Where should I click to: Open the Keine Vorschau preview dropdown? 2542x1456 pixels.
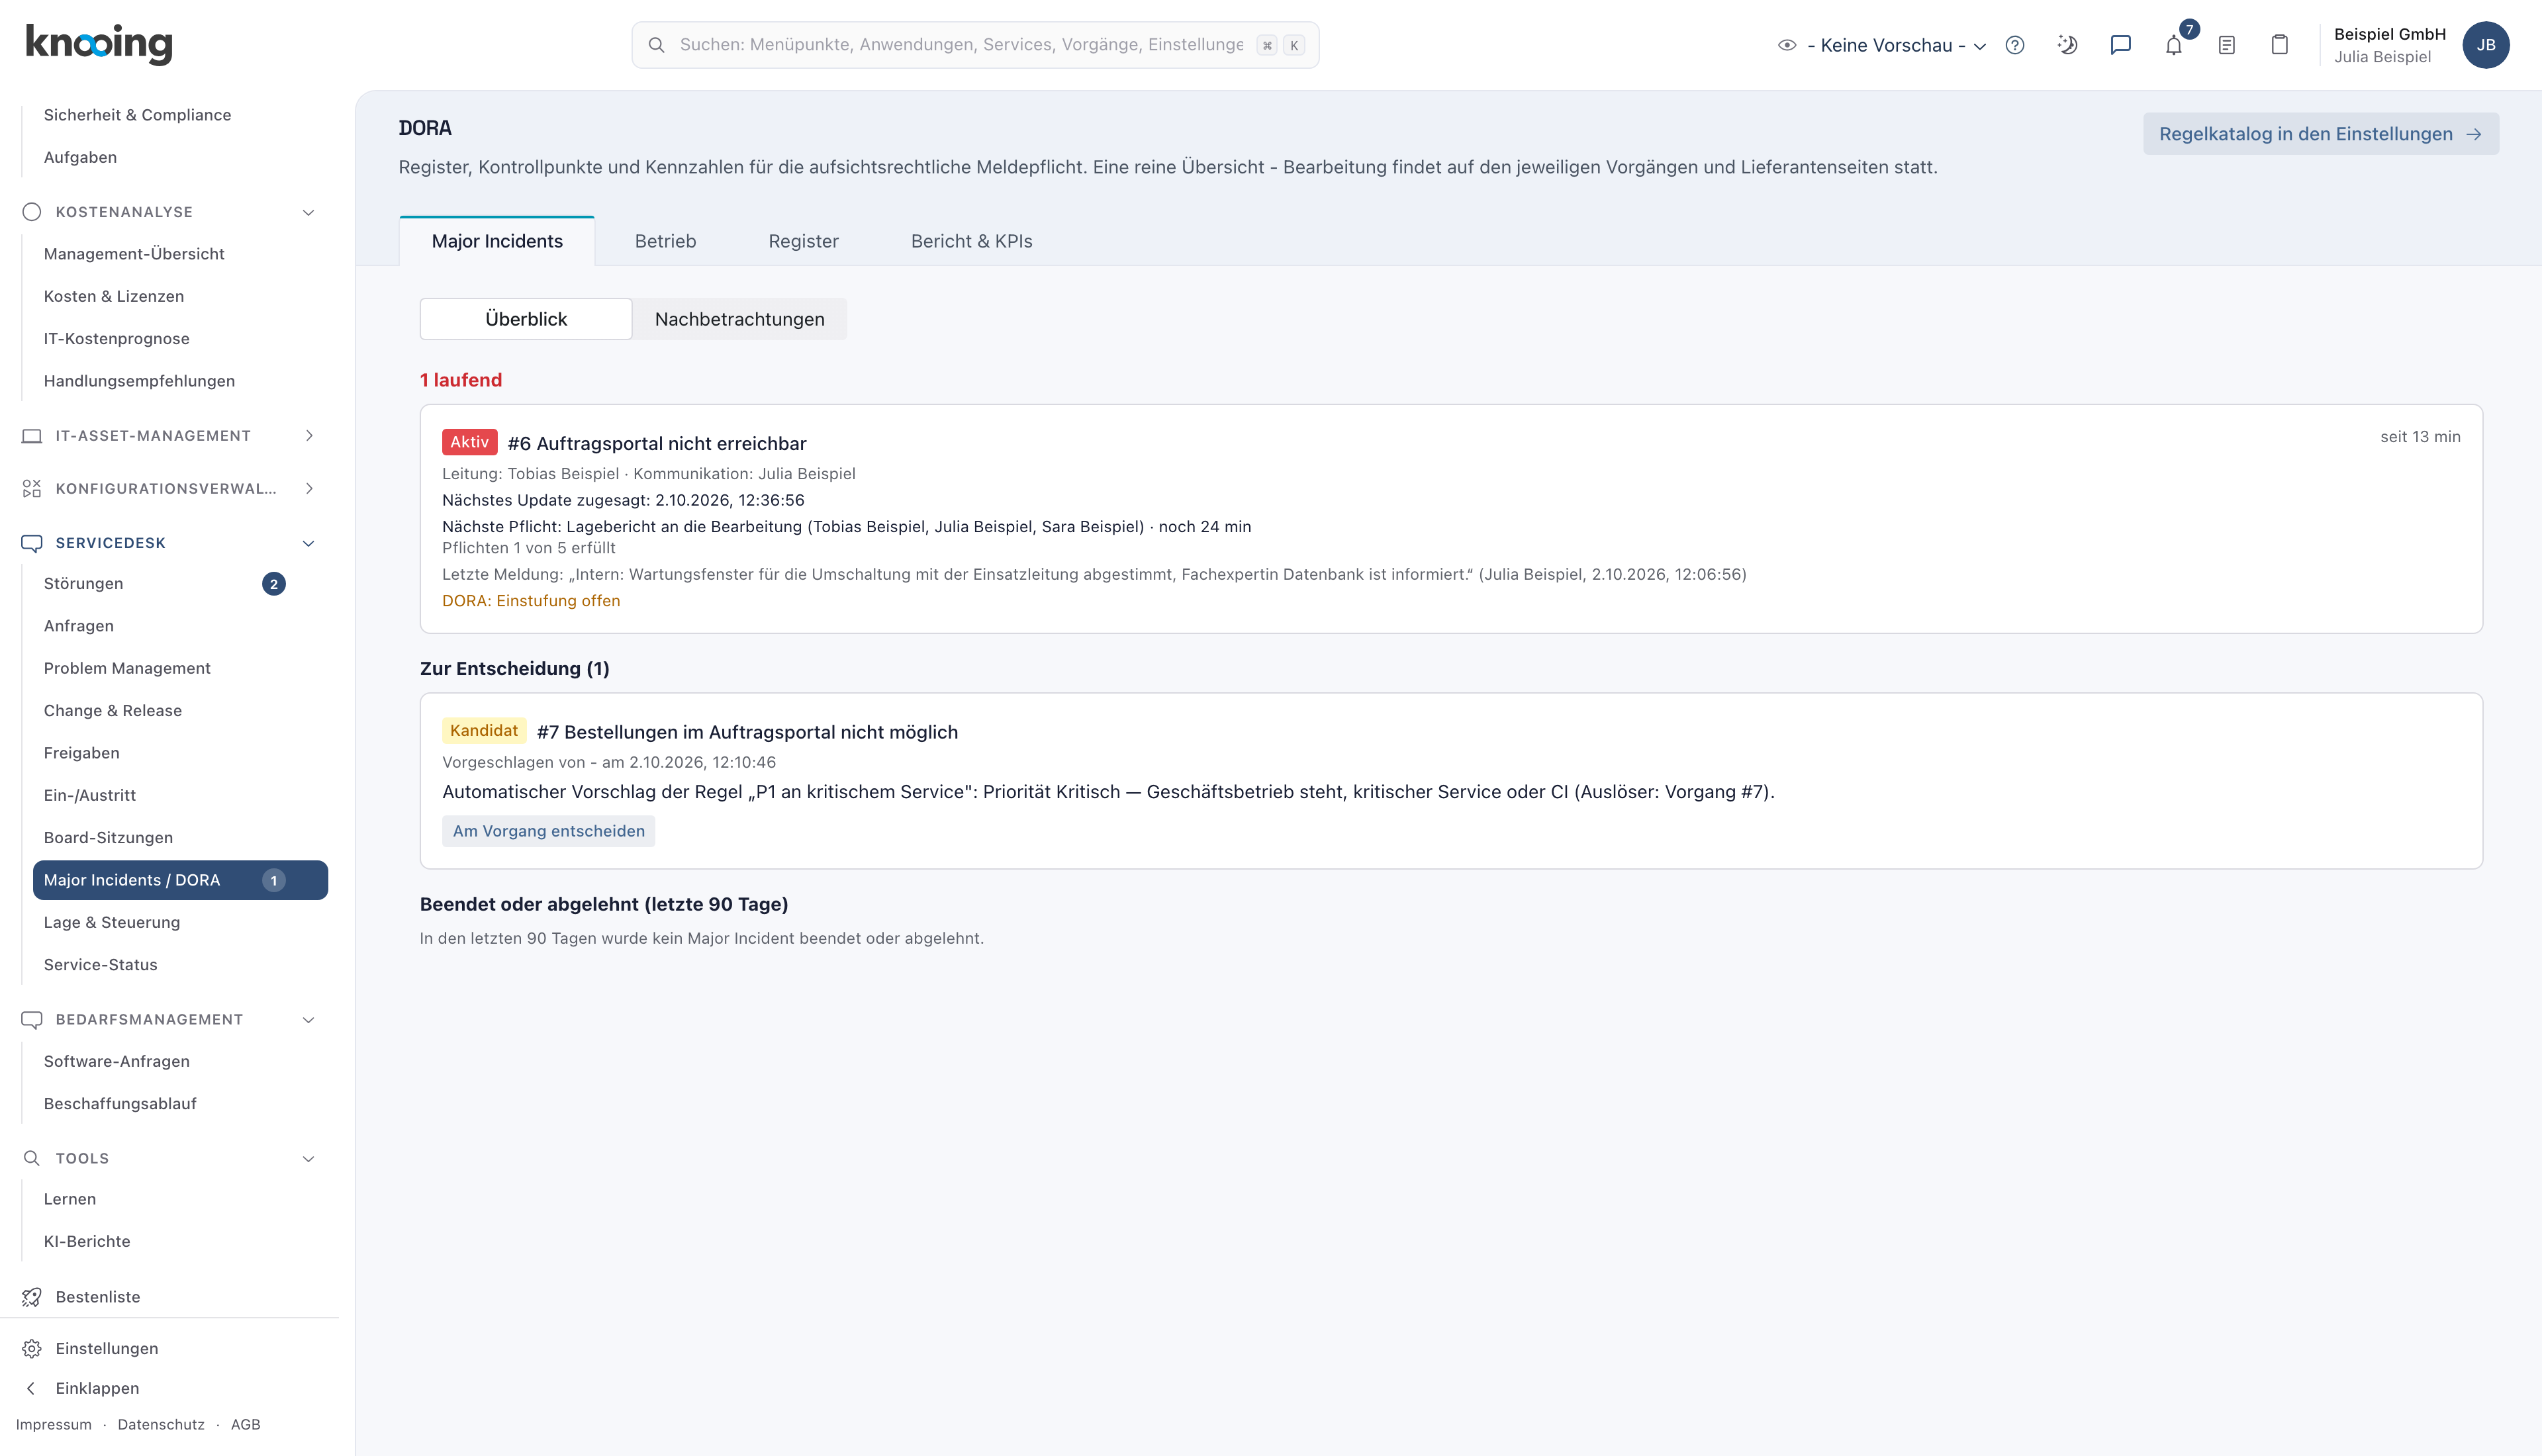click(x=1883, y=45)
